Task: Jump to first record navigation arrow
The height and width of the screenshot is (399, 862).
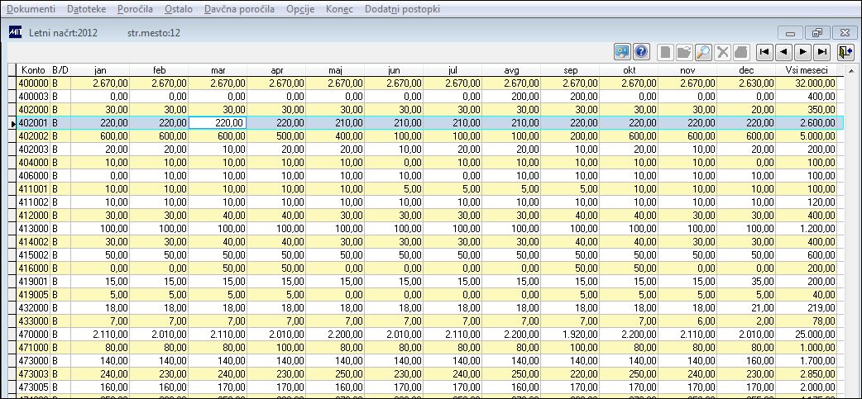Action: click(764, 52)
